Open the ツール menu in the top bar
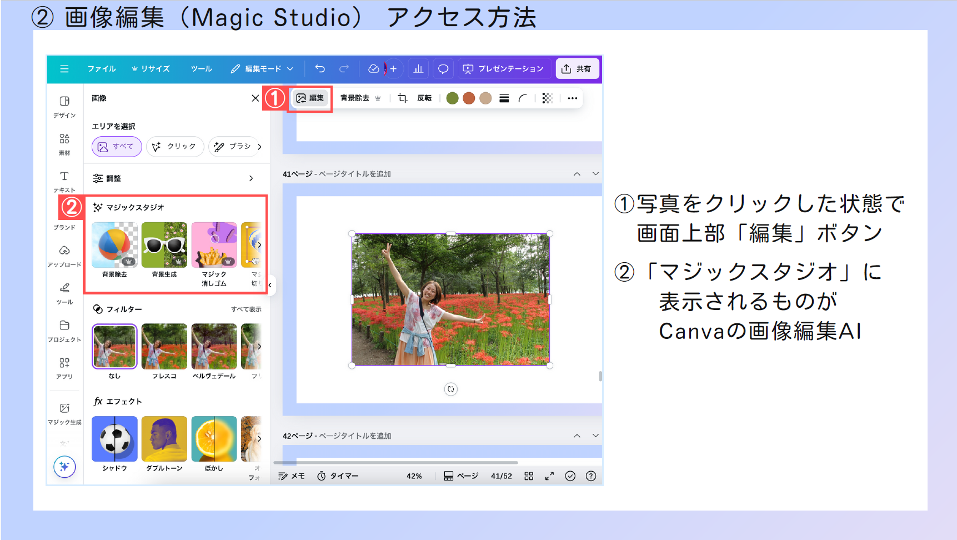This screenshot has width=957, height=540. [201, 69]
